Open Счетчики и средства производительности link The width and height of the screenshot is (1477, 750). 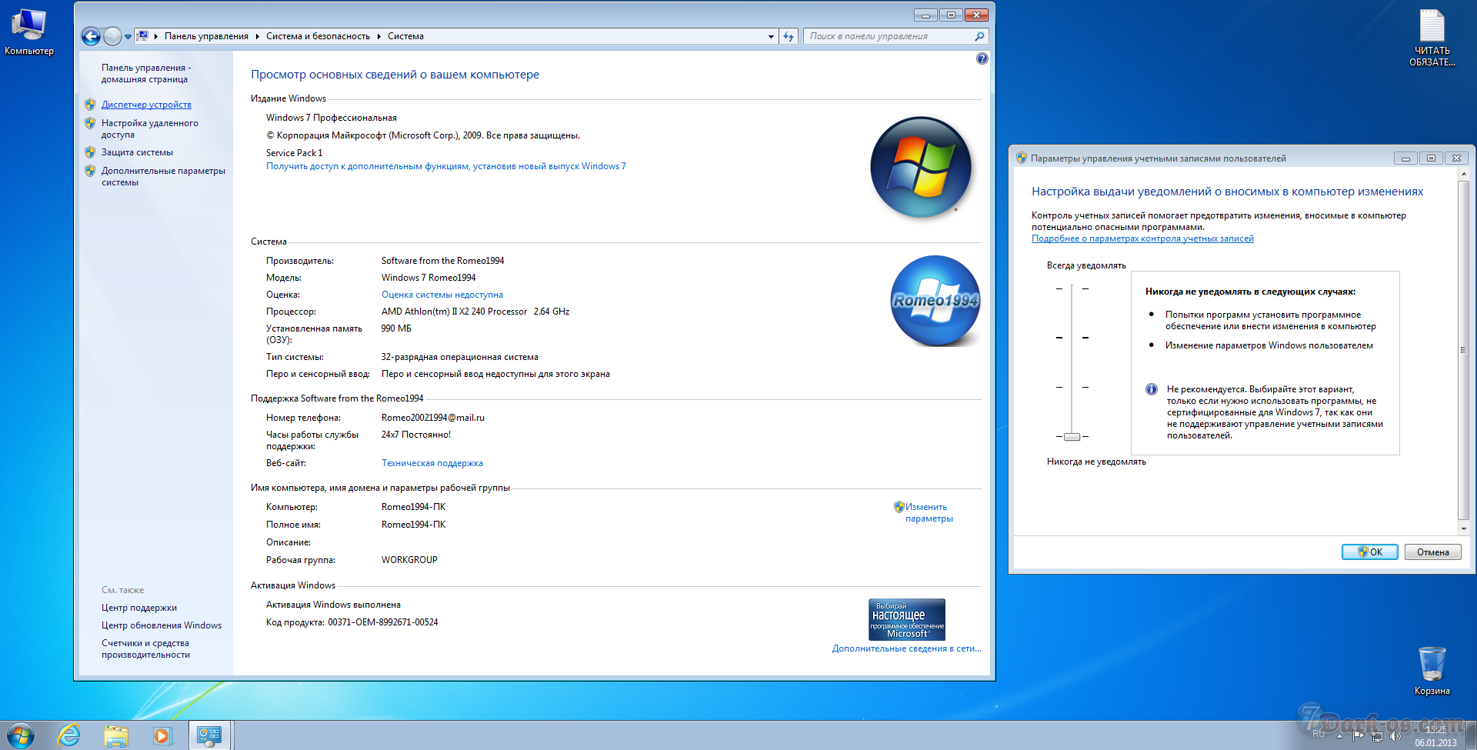click(145, 648)
